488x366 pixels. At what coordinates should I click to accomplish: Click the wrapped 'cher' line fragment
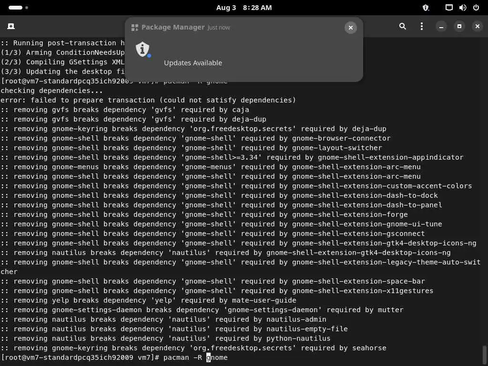click(x=9, y=272)
